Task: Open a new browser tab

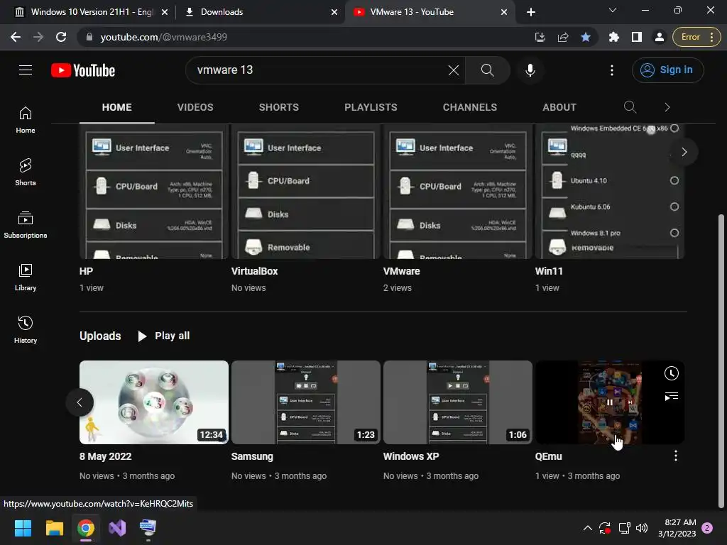Action: (531, 12)
